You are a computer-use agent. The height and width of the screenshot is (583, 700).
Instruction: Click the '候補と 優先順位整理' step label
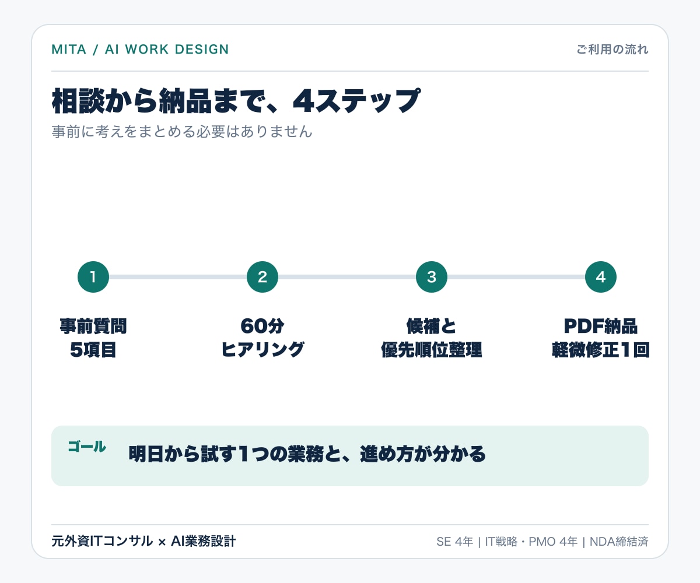[432, 338]
